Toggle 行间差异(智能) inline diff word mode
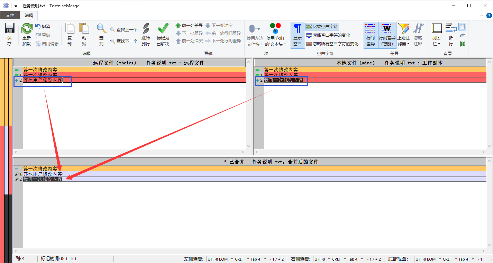This screenshot has height=263, width=493. [x=387, y=35]
